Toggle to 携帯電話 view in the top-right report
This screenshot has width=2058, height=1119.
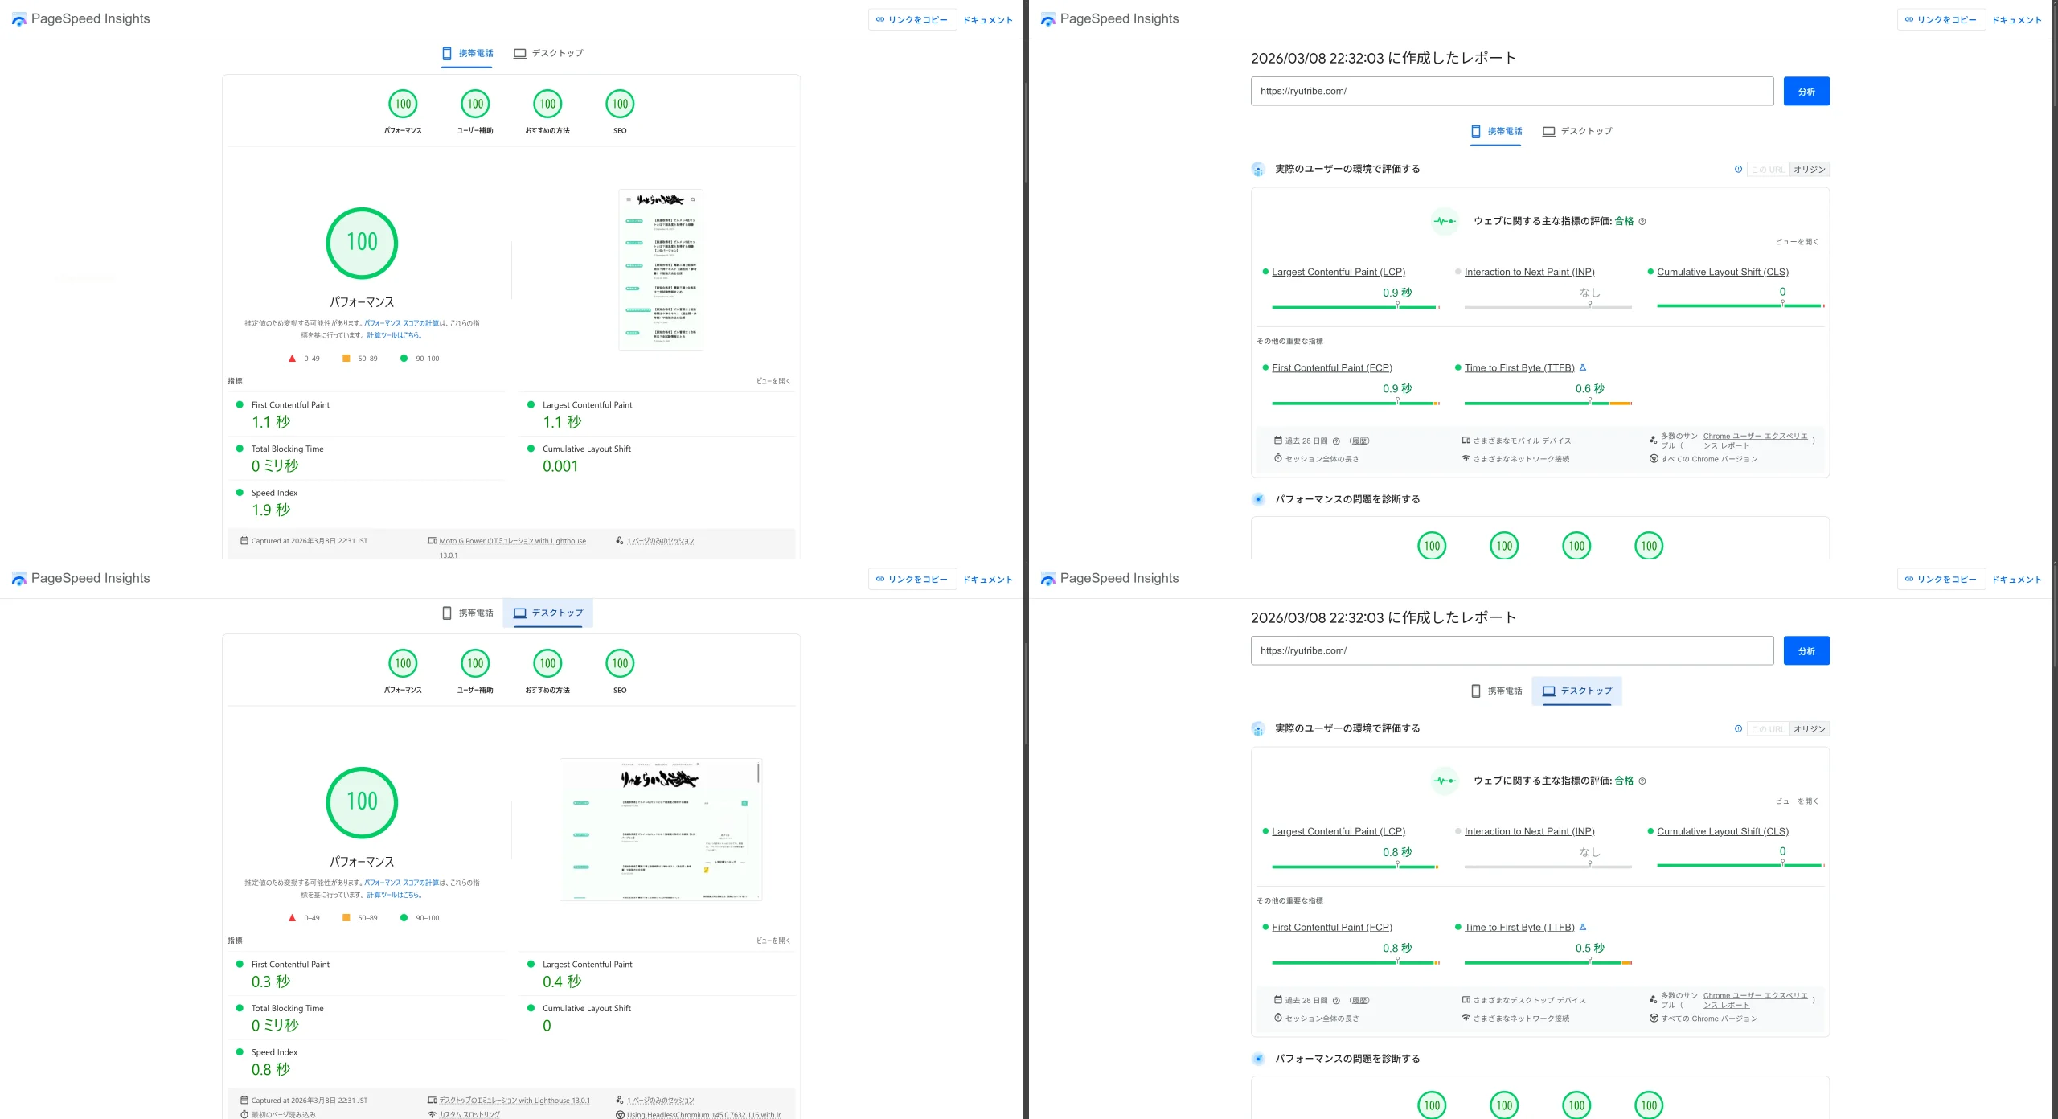(x=1497, y=130)
